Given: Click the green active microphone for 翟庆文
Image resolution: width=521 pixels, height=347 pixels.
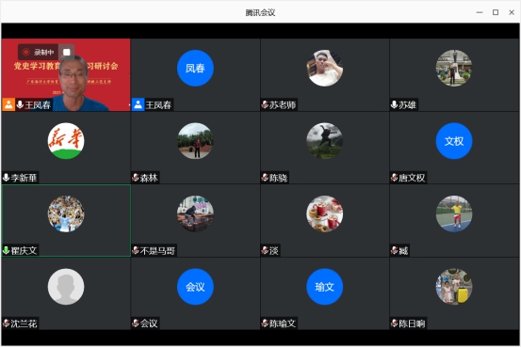Looking at the screenshot, I should click(6, 250).
